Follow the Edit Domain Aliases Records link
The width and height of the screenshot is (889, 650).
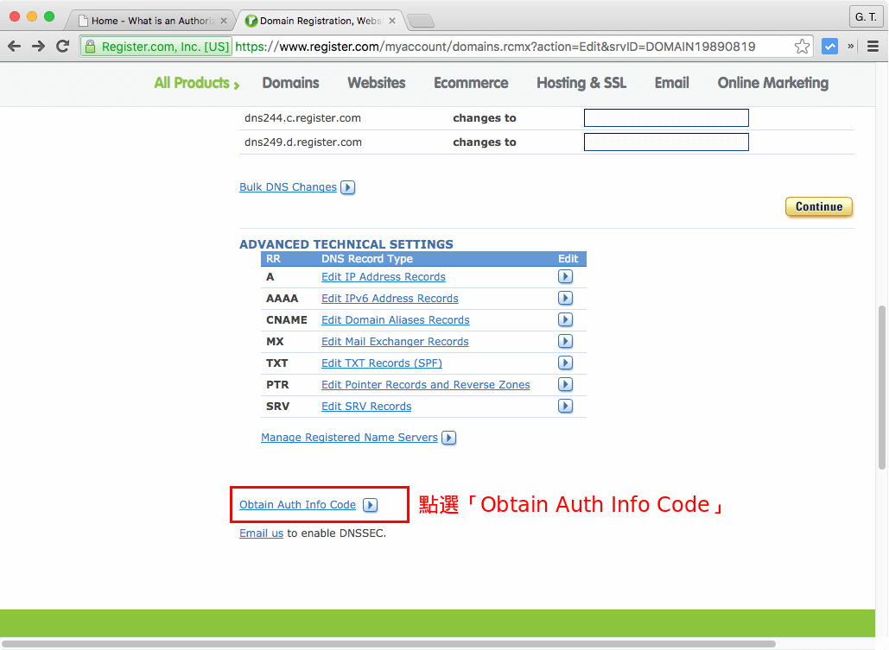(395, 319)
